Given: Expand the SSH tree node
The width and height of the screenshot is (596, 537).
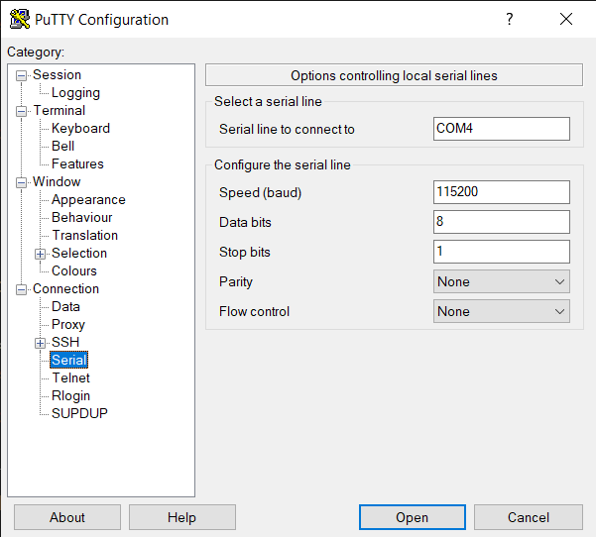Looking at the screenshot, I should [41, 343].
